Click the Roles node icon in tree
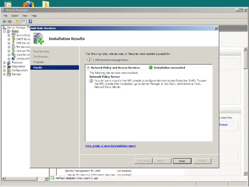 (9, 32)
